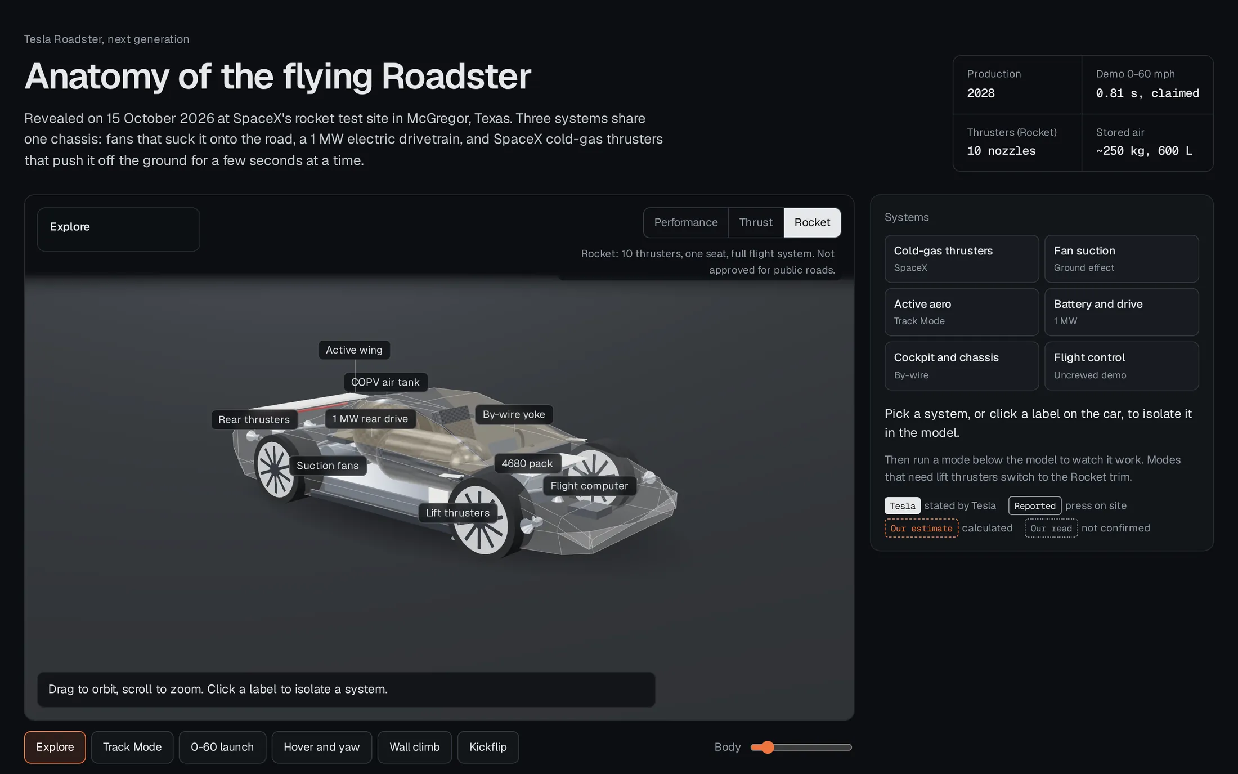Select the 4680 pack label
1238x774 pixels.
click(527, 464)
